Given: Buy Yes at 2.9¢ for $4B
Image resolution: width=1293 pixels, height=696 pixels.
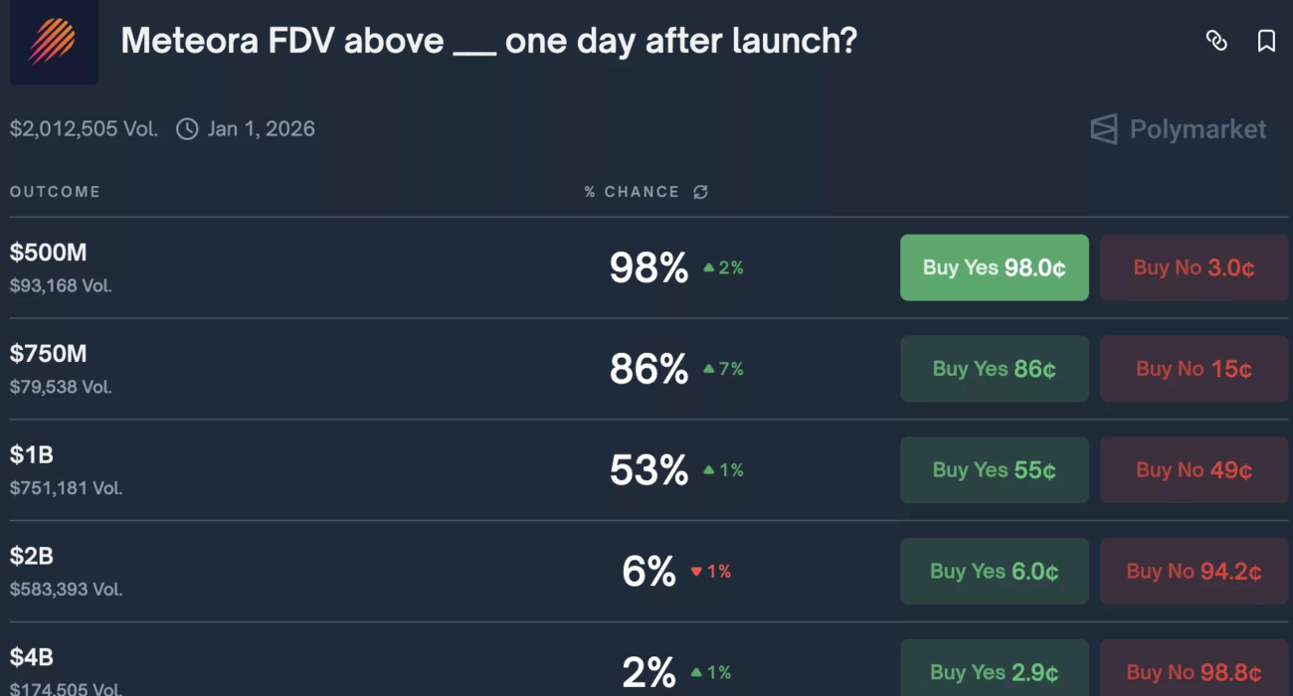Looking at the screenshot, I should pos(994,671).
